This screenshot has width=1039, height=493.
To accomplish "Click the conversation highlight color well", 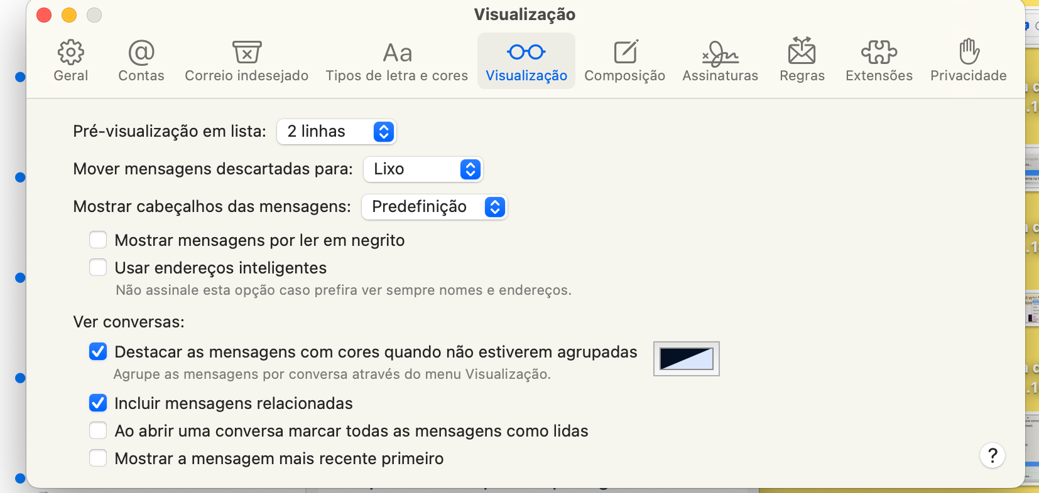I will point(687,359).
